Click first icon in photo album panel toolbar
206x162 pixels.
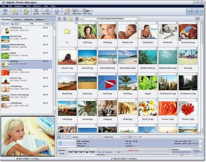[4, 24]
